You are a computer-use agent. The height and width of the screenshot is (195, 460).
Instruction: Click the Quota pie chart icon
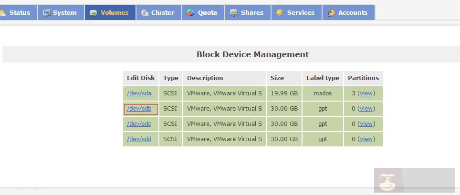pos(190,13)
